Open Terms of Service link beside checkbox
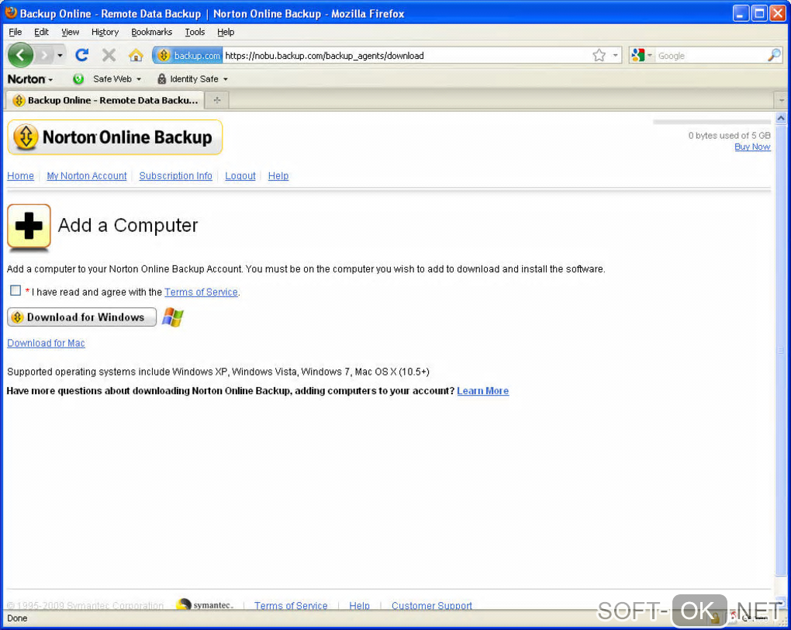 coord(201,292)
